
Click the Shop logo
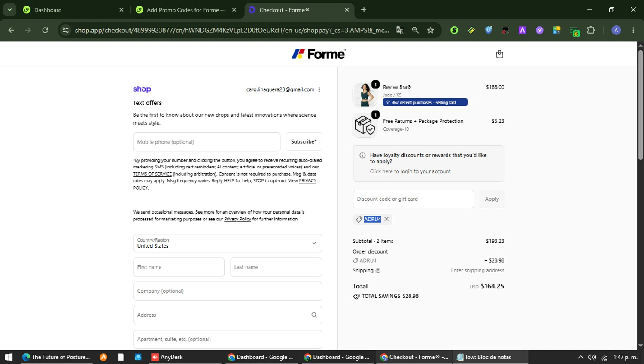coord(142,89)
